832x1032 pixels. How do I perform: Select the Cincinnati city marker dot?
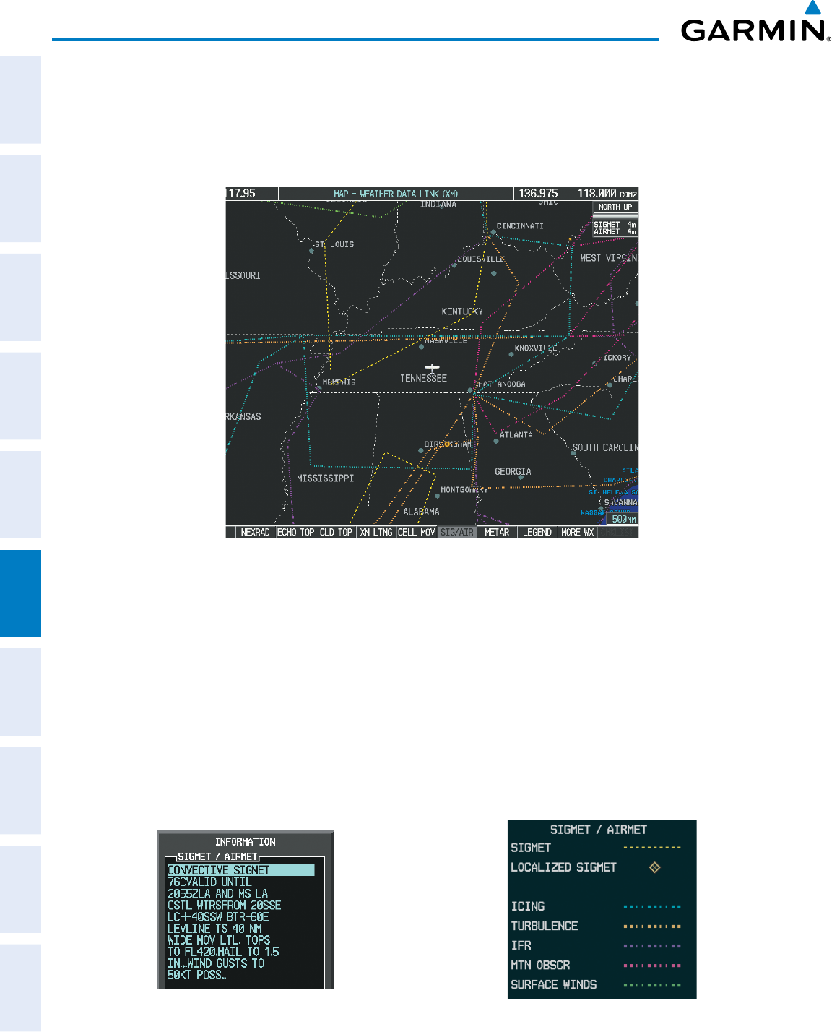click(x=493, y=233)
